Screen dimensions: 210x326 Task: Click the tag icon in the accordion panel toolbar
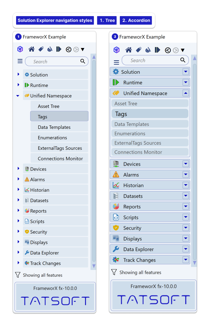pyautogui.click(x=138, y=50)
